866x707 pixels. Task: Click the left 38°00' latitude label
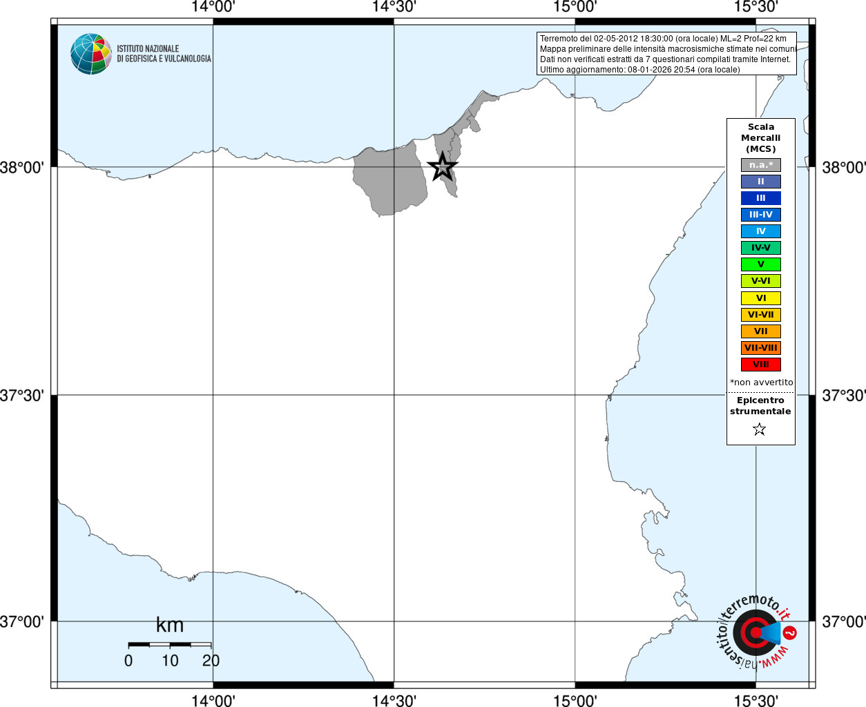point(22,167)
